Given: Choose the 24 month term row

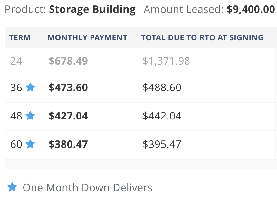Looking at the screenshot, I should (x=141, y=61).
